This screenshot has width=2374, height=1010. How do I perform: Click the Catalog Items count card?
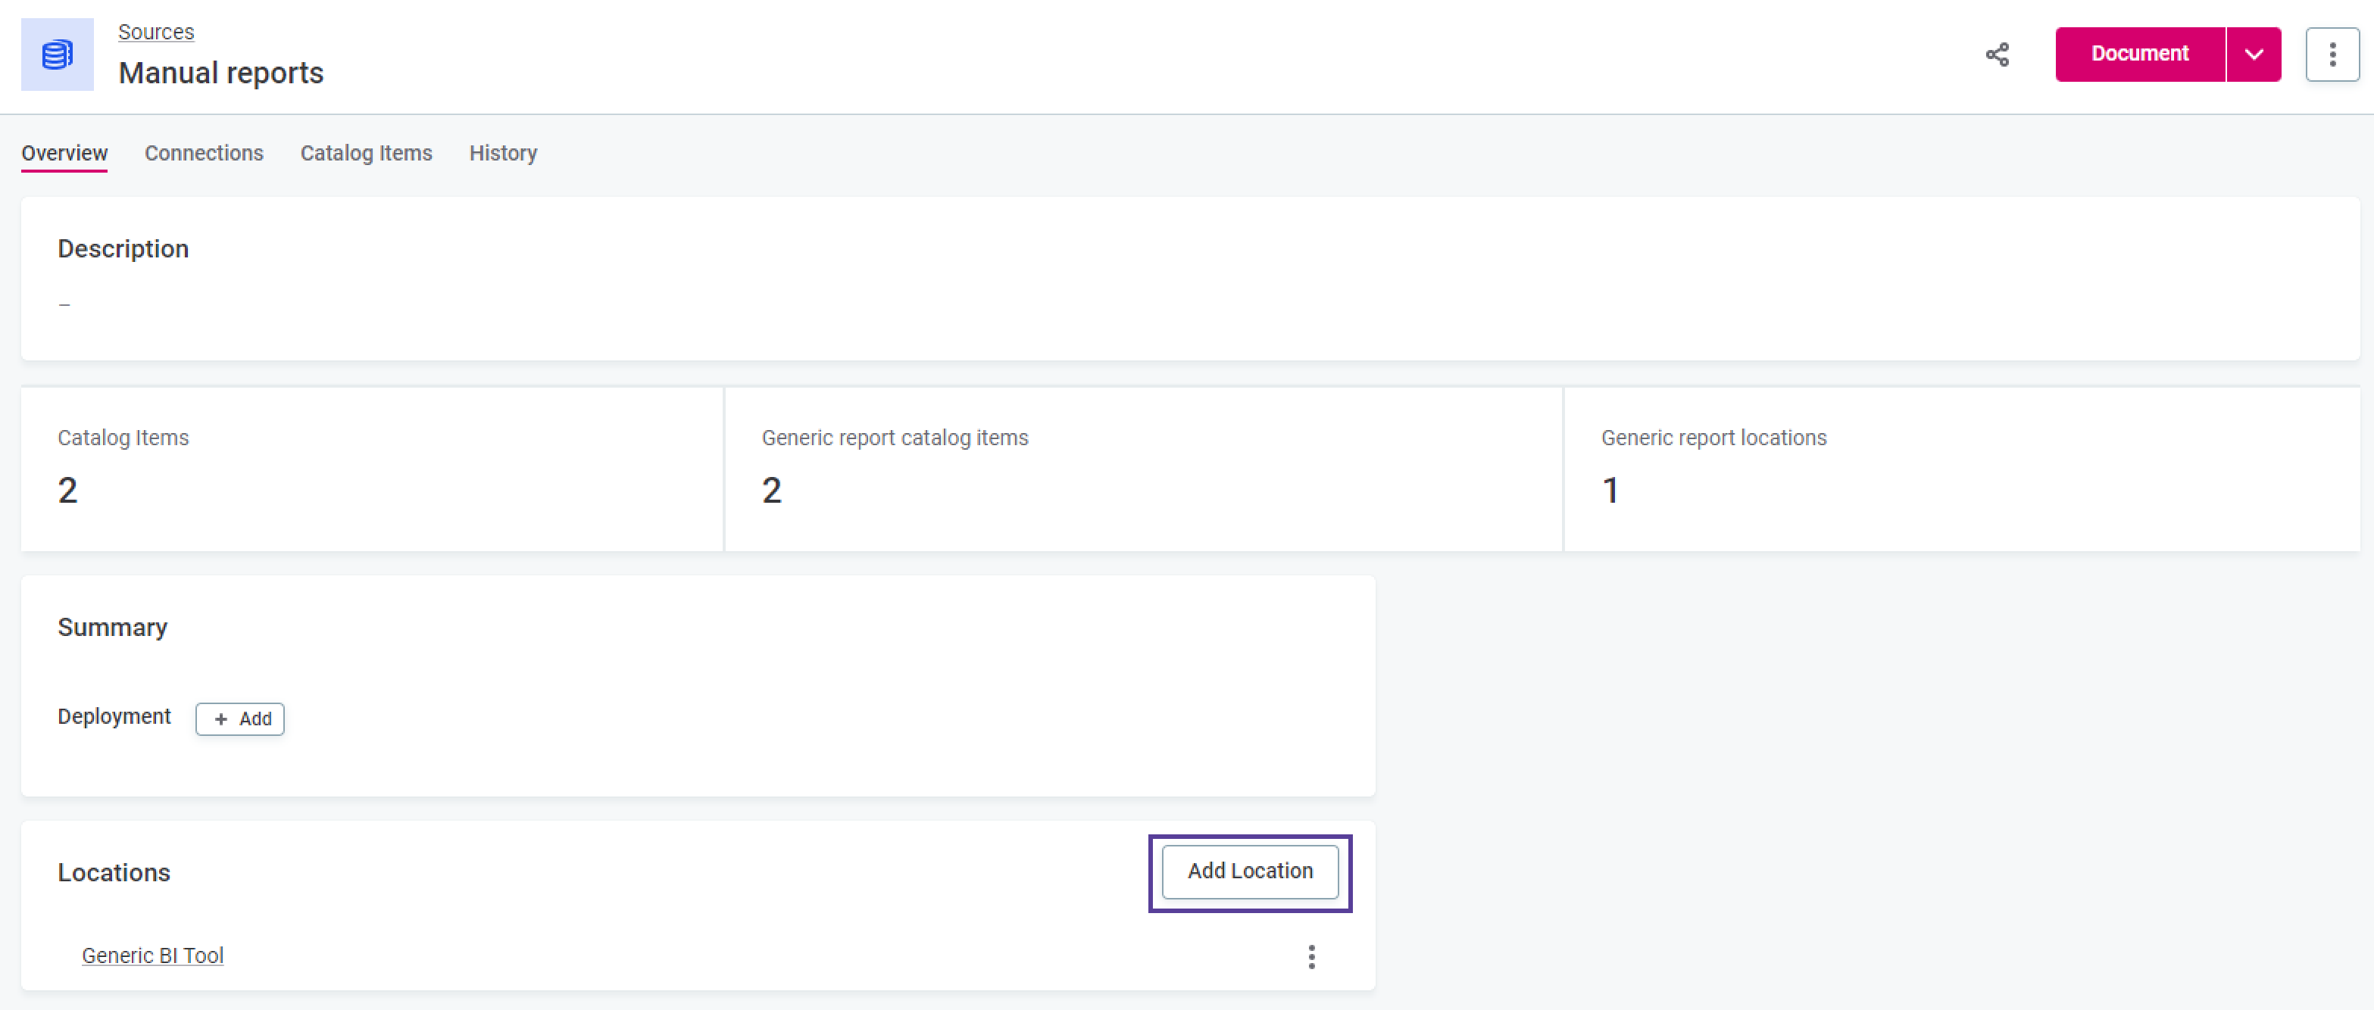[371, 468]
